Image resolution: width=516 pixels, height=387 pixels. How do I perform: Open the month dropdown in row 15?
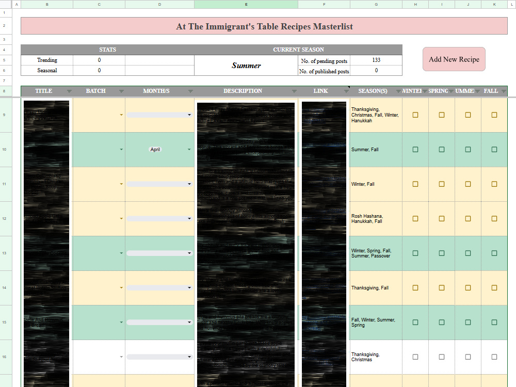point(159,322)
